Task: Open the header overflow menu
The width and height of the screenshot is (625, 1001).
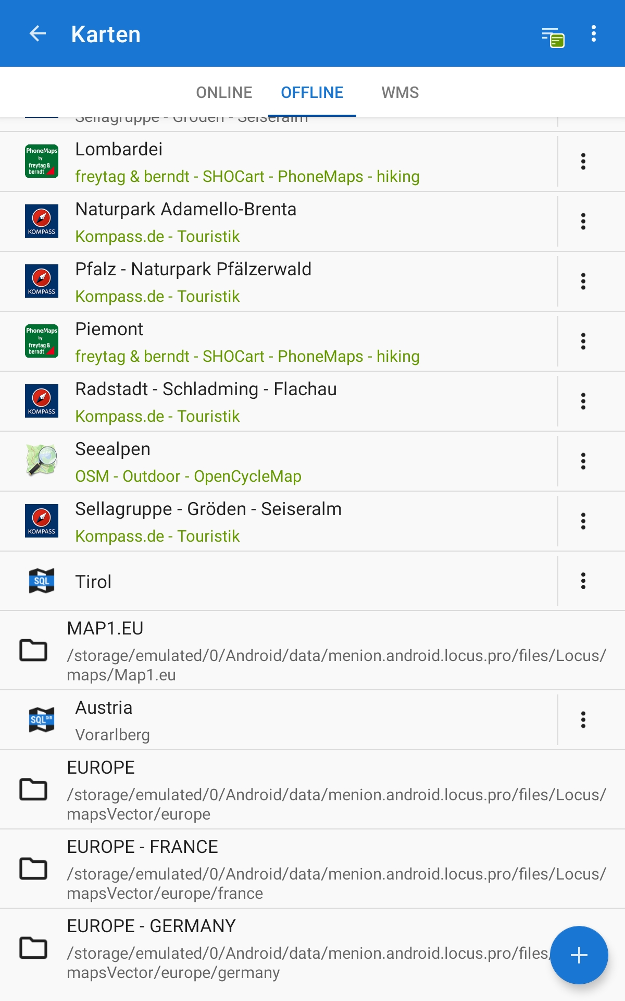Action: (593, 34)
